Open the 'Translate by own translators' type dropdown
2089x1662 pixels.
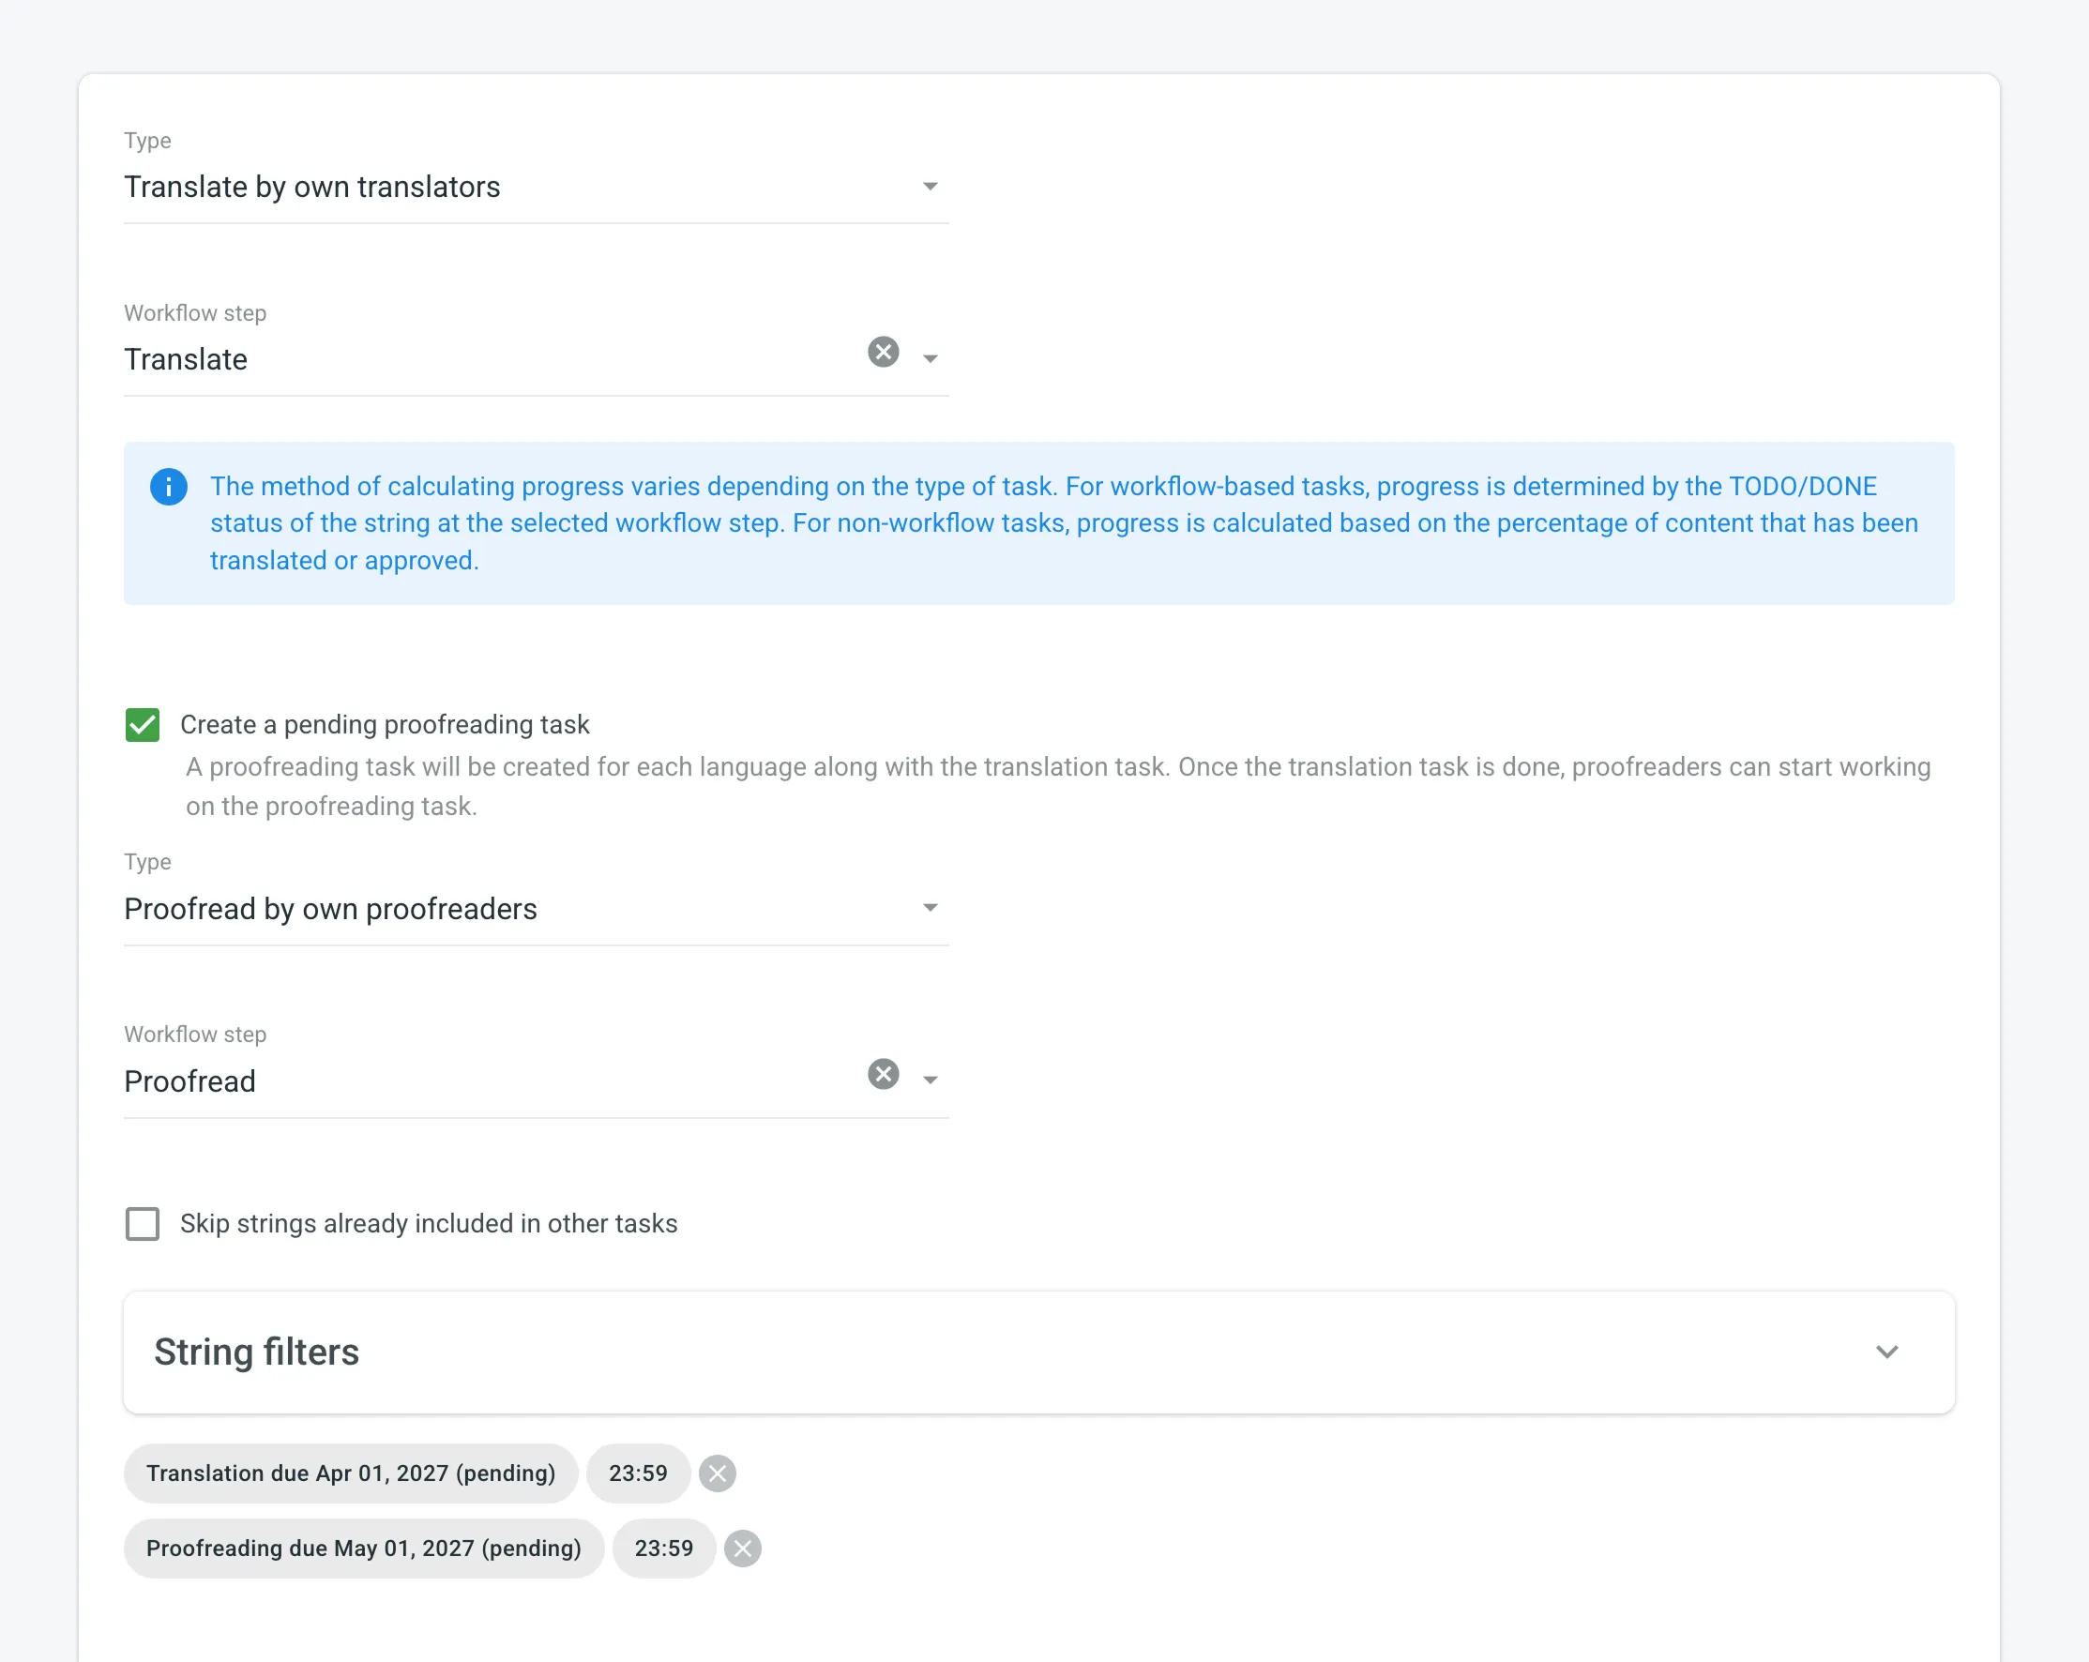click(x=931, y=185)
